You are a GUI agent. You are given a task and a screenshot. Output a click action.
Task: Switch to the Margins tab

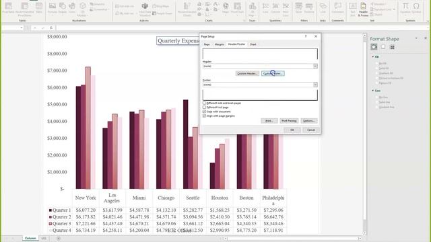220,44
